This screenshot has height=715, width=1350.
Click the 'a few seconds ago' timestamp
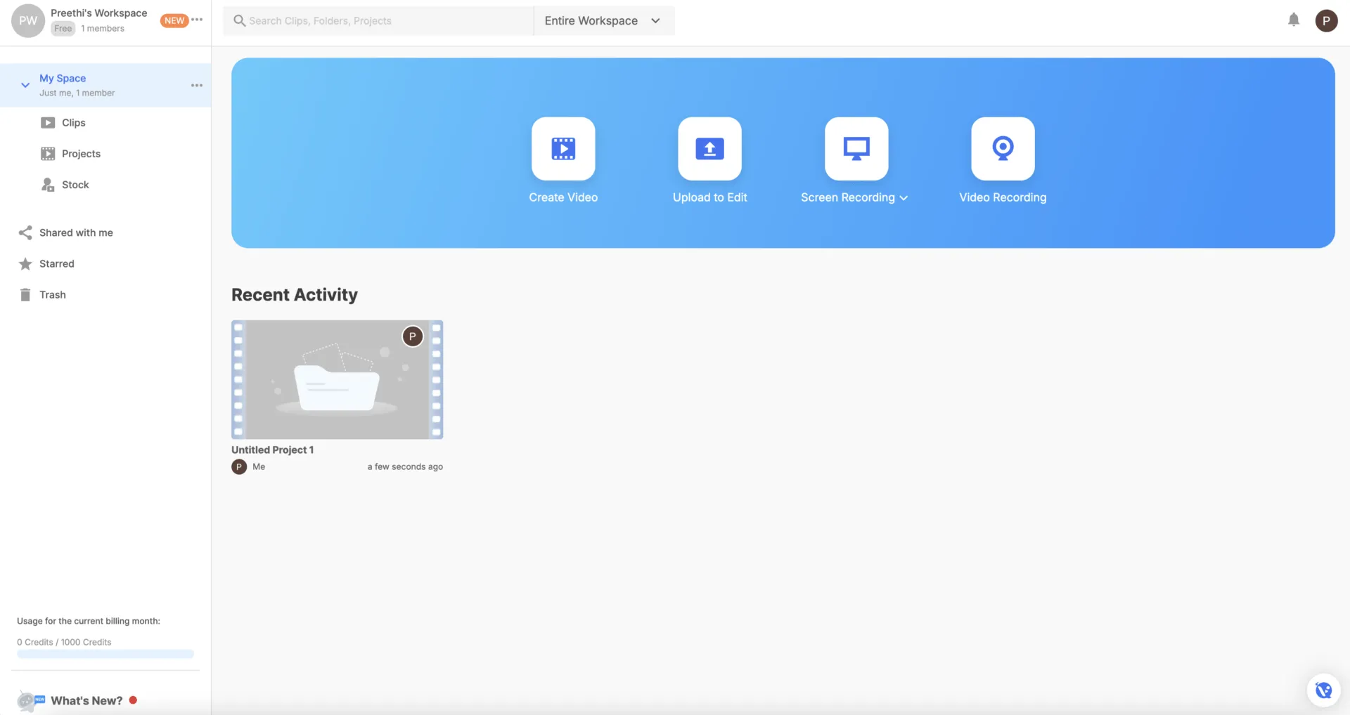(x=405, y=466)
